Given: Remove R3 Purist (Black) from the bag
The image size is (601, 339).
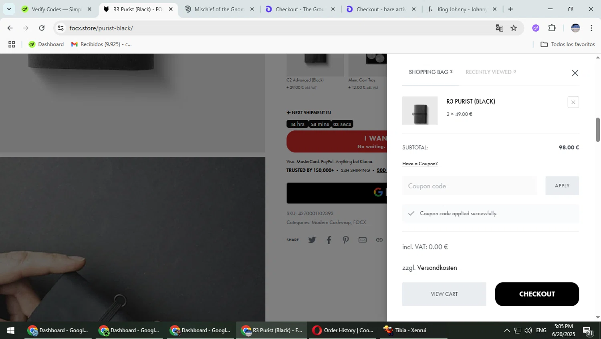Looking at the screenshot, I should click(573, 102).
